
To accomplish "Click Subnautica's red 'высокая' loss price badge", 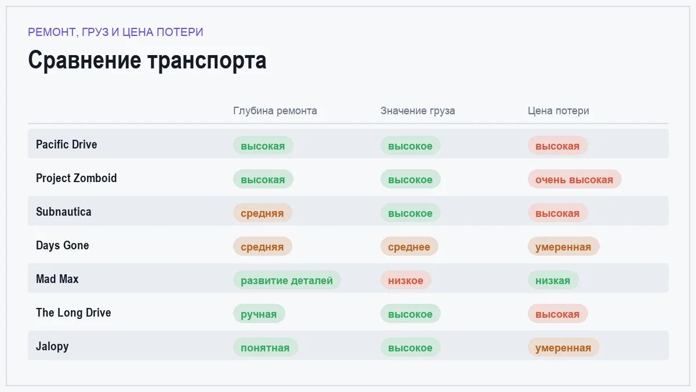I will (x=558, y=213).
